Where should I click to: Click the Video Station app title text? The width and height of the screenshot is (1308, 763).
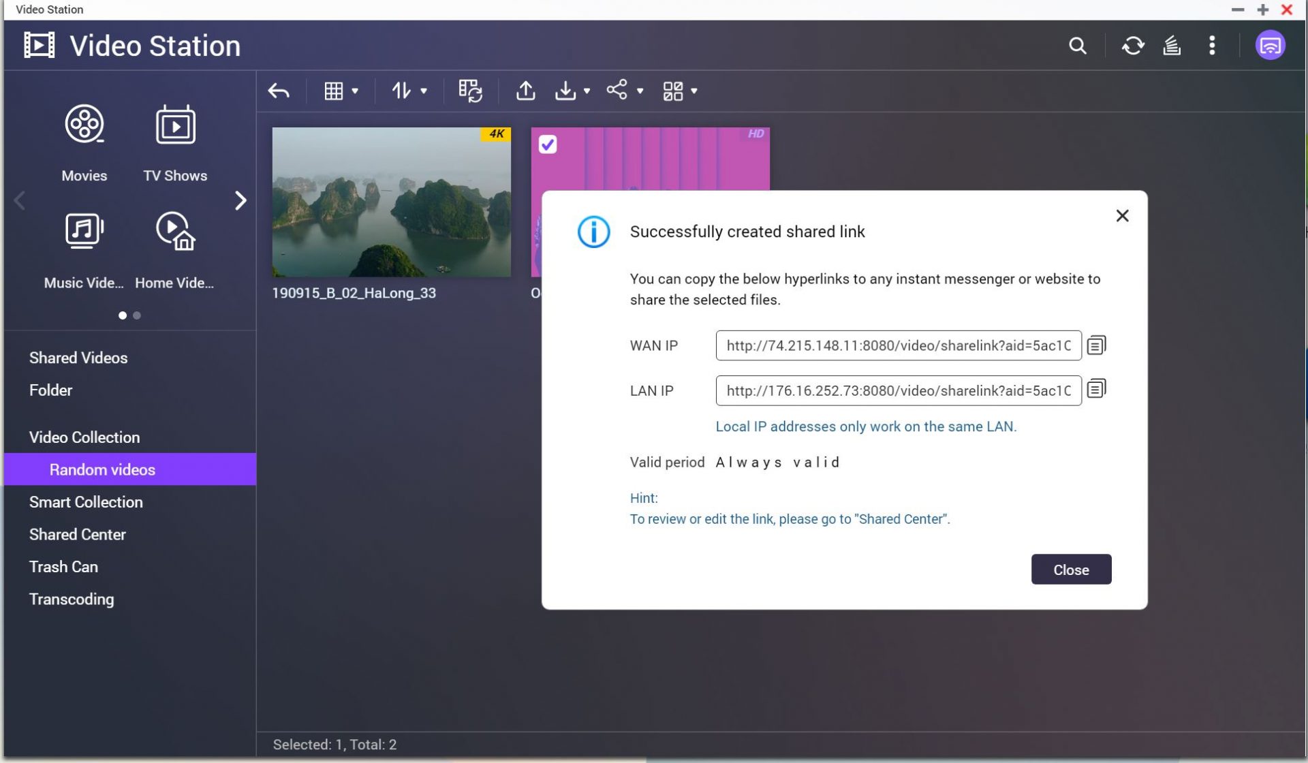[155, 46]
